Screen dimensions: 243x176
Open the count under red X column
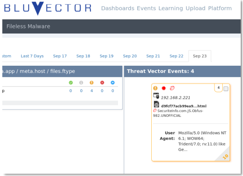102,91
